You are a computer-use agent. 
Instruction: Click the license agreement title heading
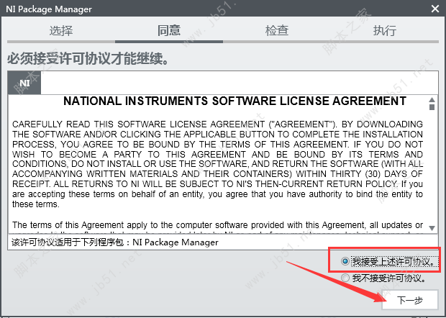click(235, 101)
